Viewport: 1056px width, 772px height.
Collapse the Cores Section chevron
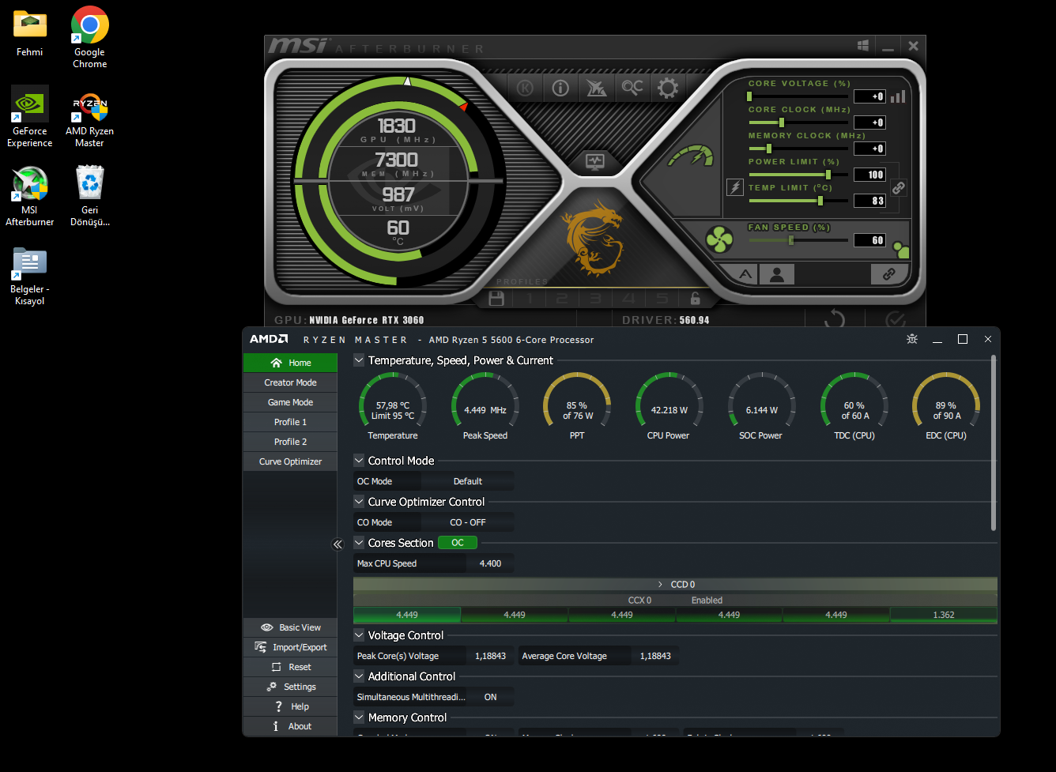pos(359,543)
